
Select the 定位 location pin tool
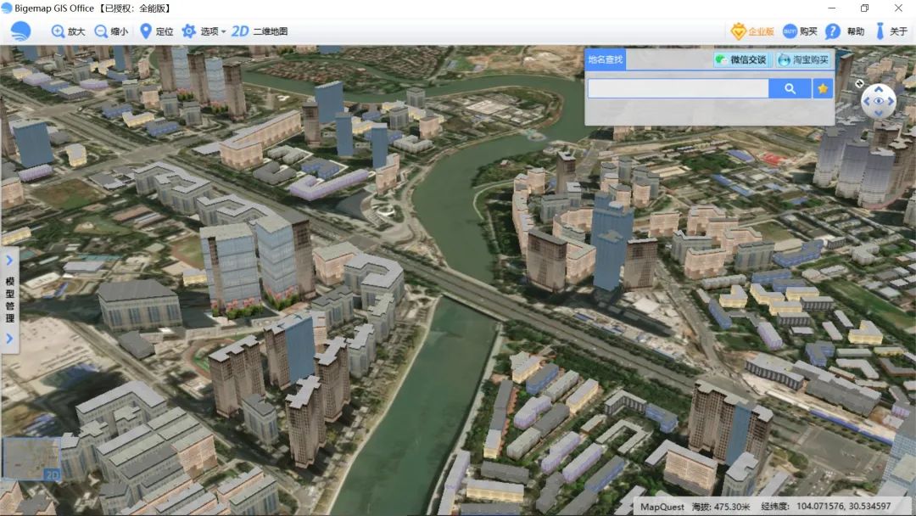tap(146, 31)
